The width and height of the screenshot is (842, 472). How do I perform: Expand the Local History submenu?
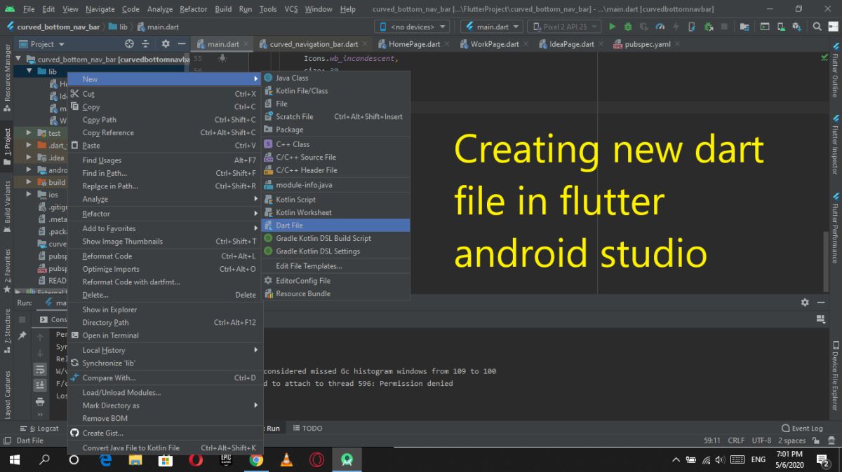click(x=165, y=350)
